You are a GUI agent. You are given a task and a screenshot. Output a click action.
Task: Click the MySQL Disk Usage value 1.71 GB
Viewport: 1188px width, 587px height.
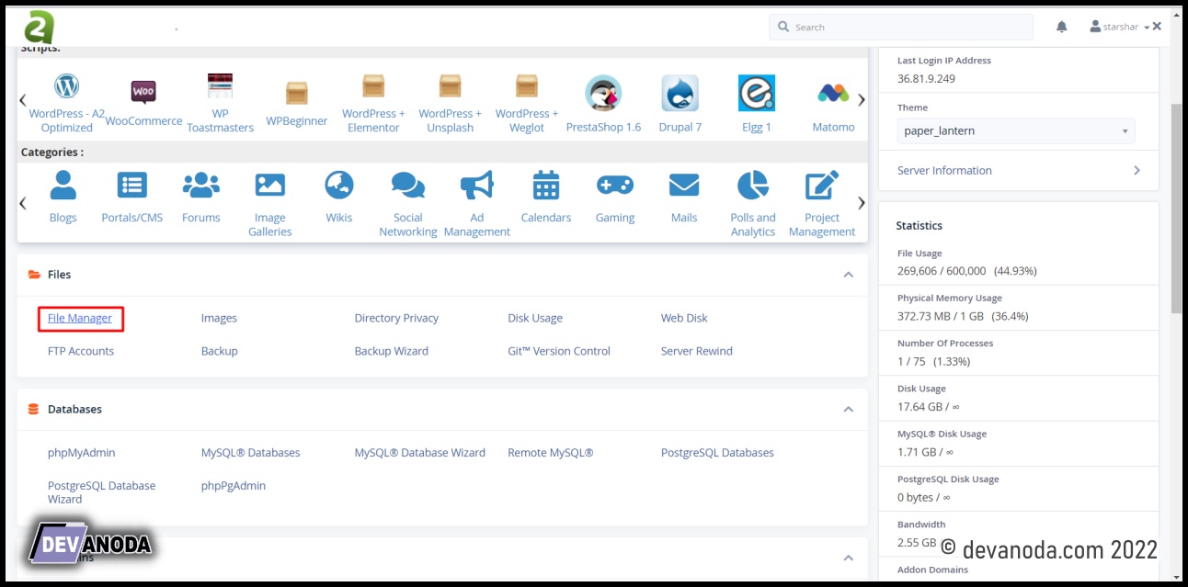(x=924, y=452)
